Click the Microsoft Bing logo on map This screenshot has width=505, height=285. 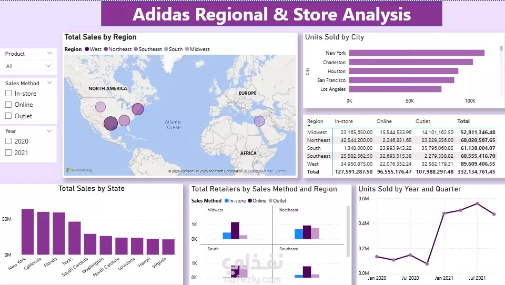[79, 170]
